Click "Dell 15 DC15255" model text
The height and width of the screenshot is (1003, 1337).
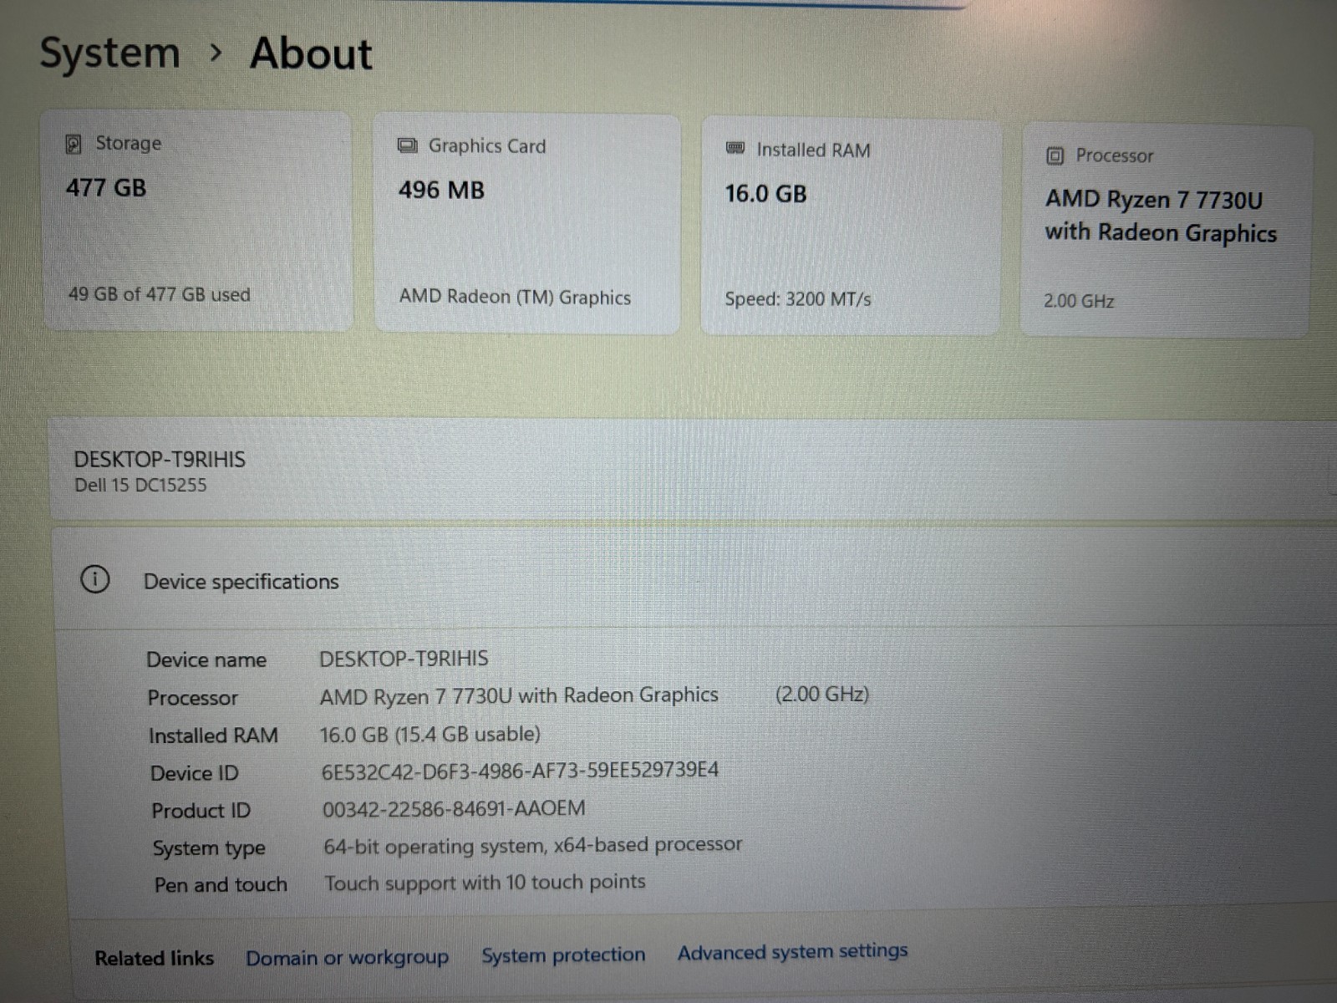[140, 485]
